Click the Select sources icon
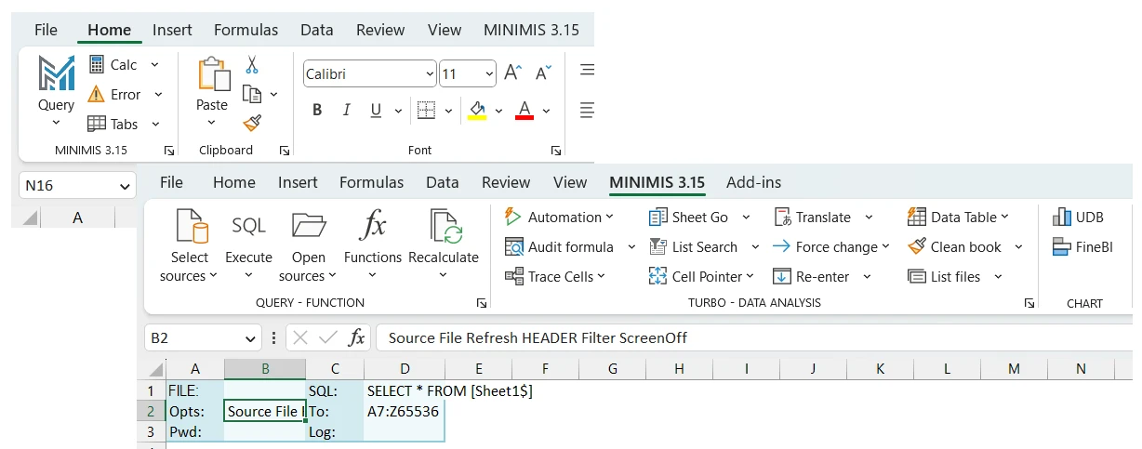The image size is (1142, 449). [190, 227]
